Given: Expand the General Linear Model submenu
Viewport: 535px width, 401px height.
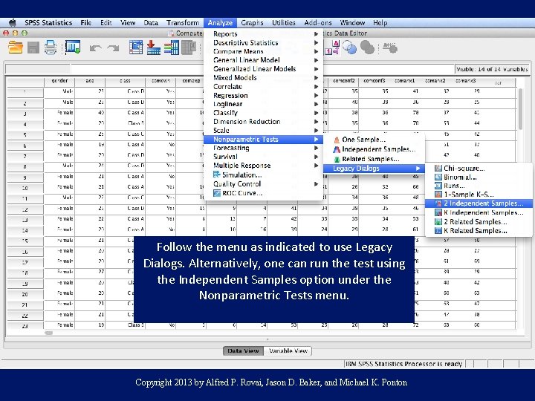Looking at the screenshot, I should click(263, 60).
